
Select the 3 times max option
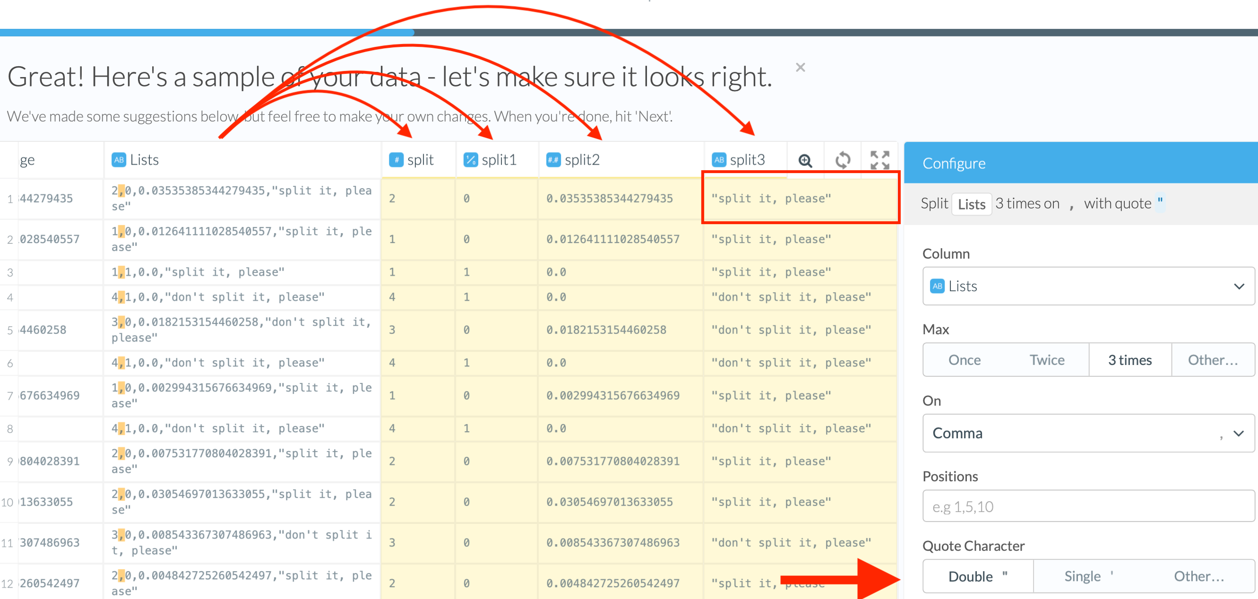click(1129, 360)
